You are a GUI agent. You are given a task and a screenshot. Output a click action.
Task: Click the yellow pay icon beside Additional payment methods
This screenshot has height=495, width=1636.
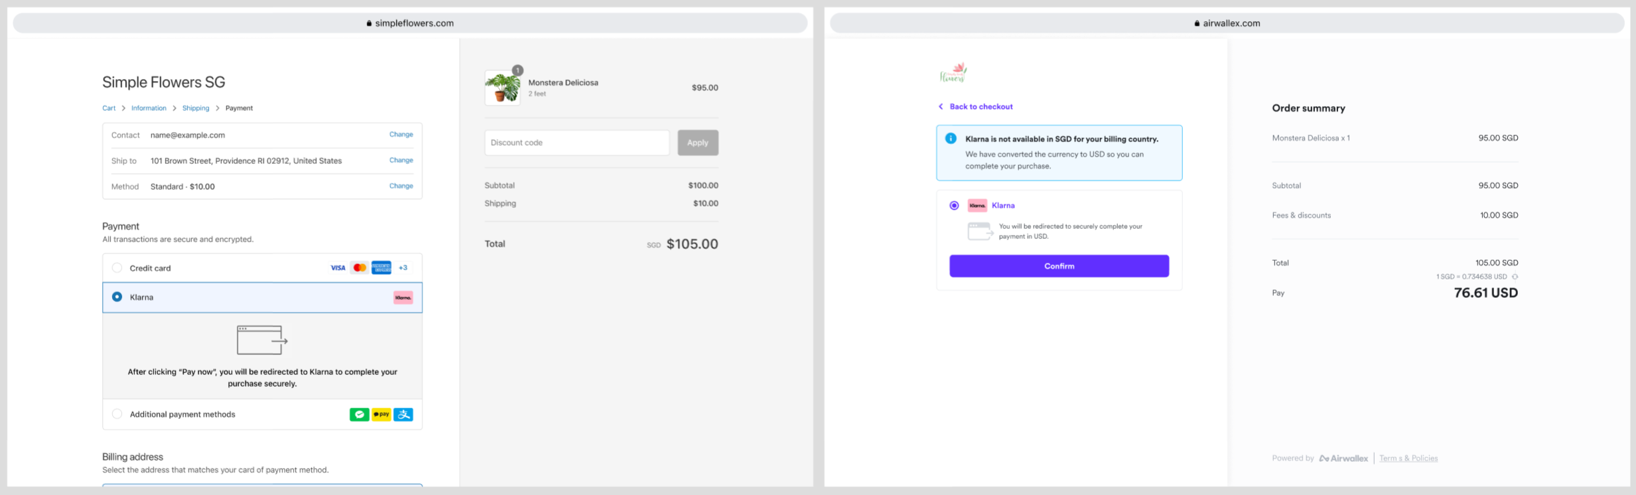point(381,414)
